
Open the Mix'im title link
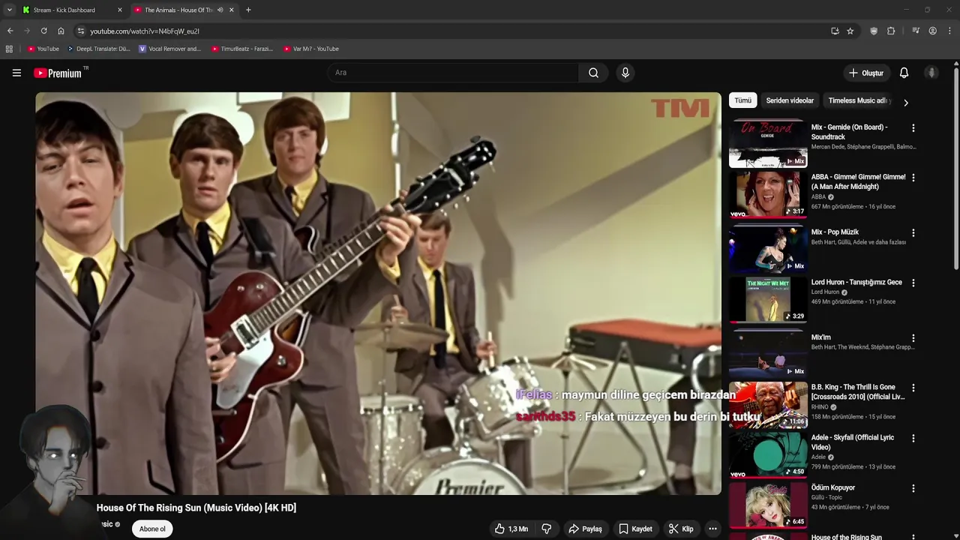(820, 337)
